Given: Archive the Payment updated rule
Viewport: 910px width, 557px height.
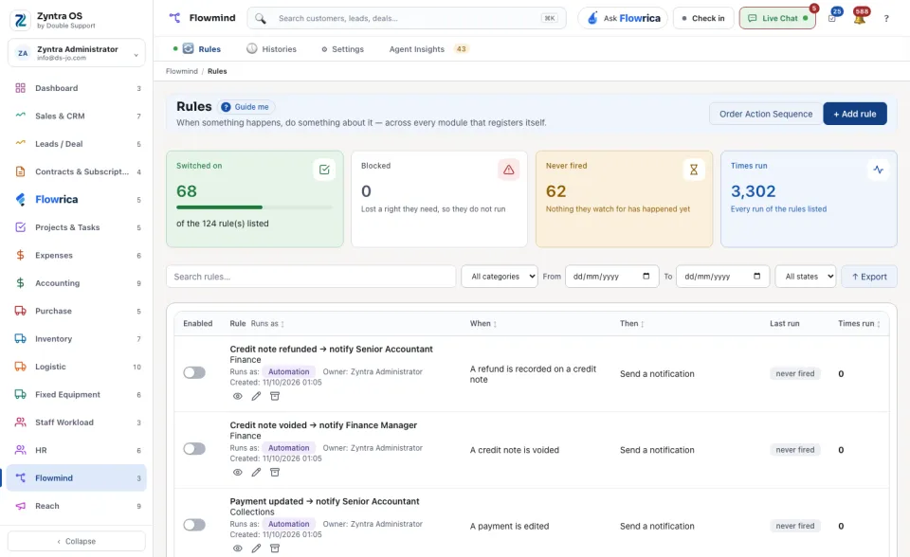Looking at the screenshot, I should pos(275,548).
